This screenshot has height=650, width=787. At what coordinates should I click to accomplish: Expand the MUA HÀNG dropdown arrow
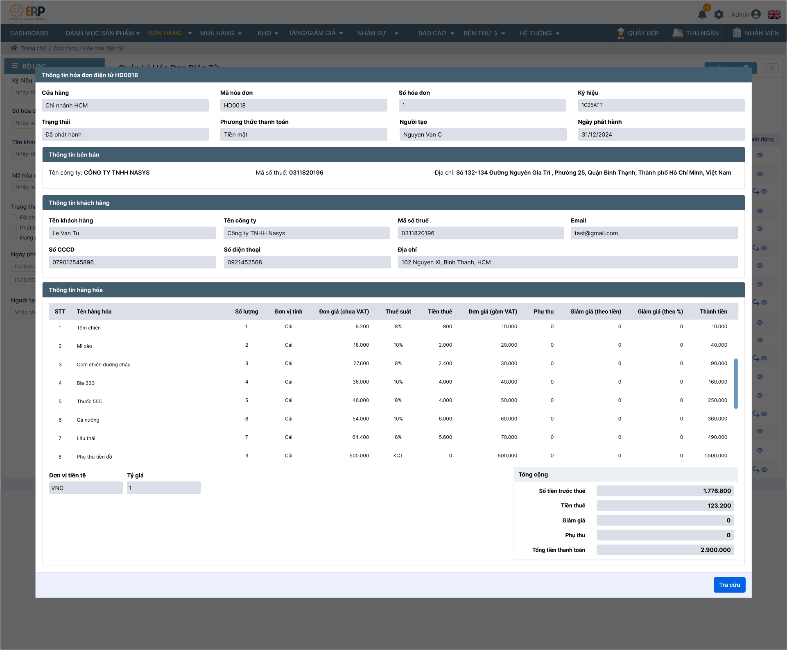pos(240,34)
